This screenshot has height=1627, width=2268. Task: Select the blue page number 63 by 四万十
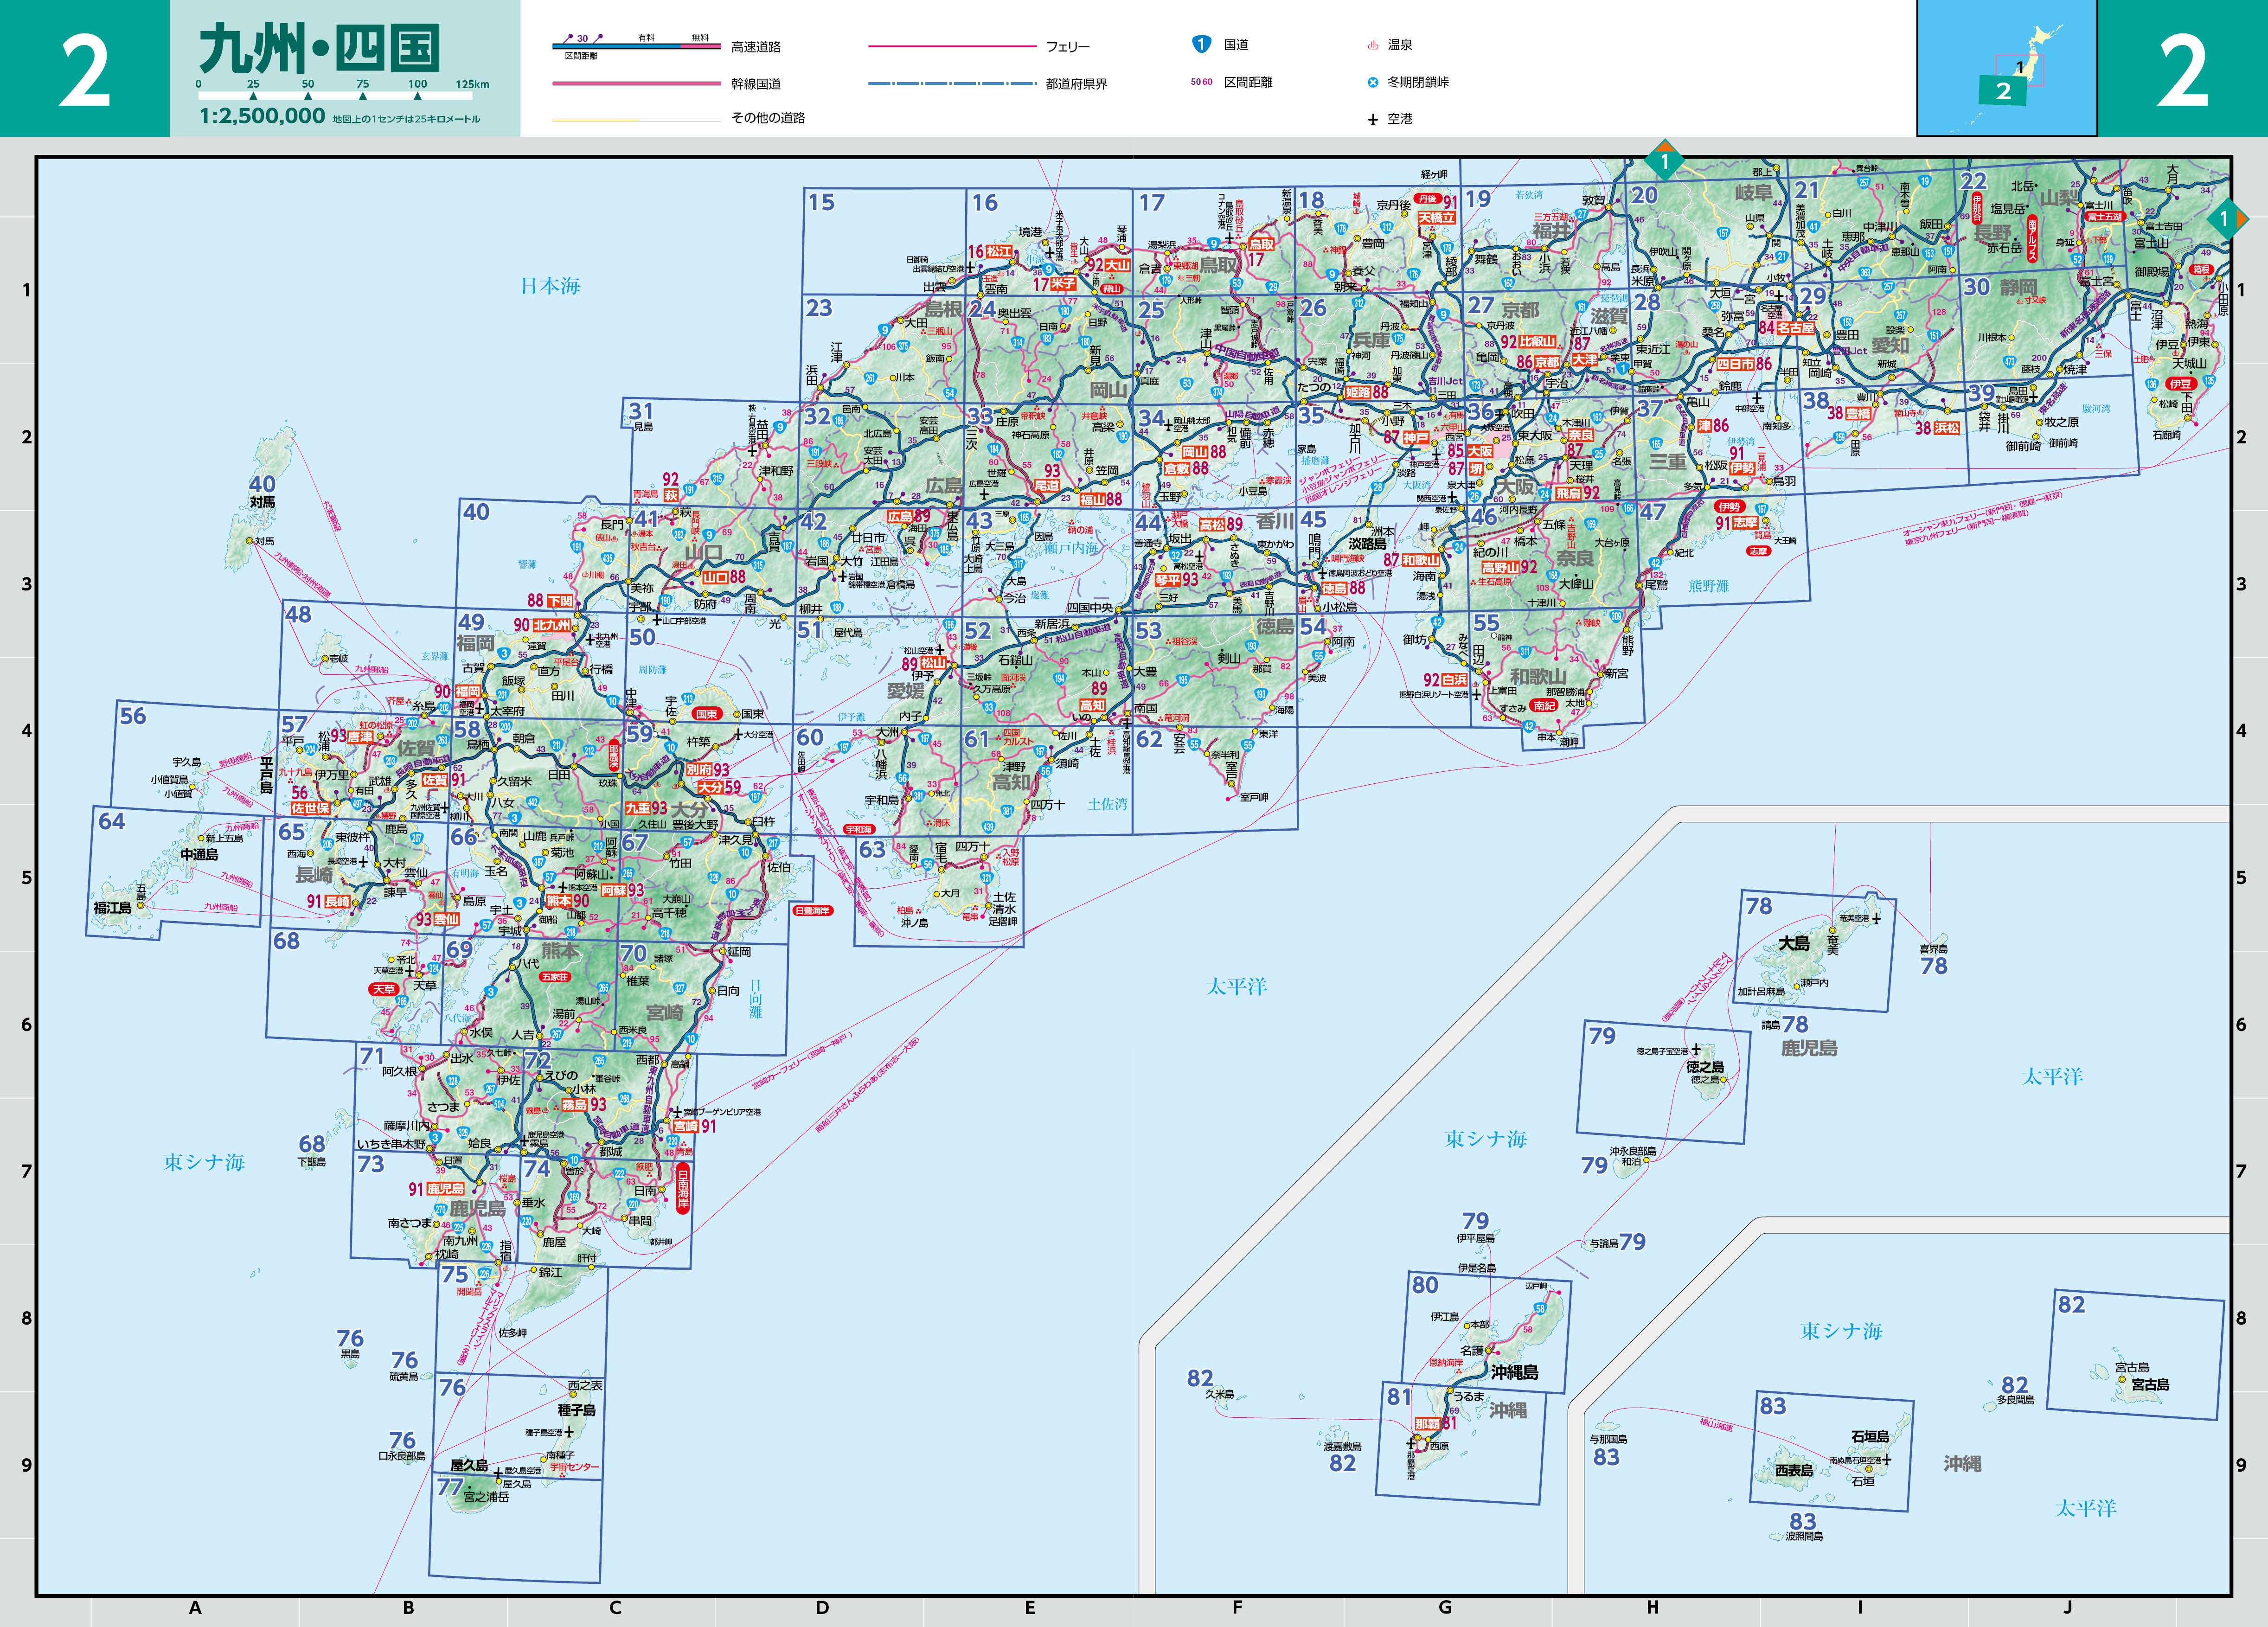(872, 849)
